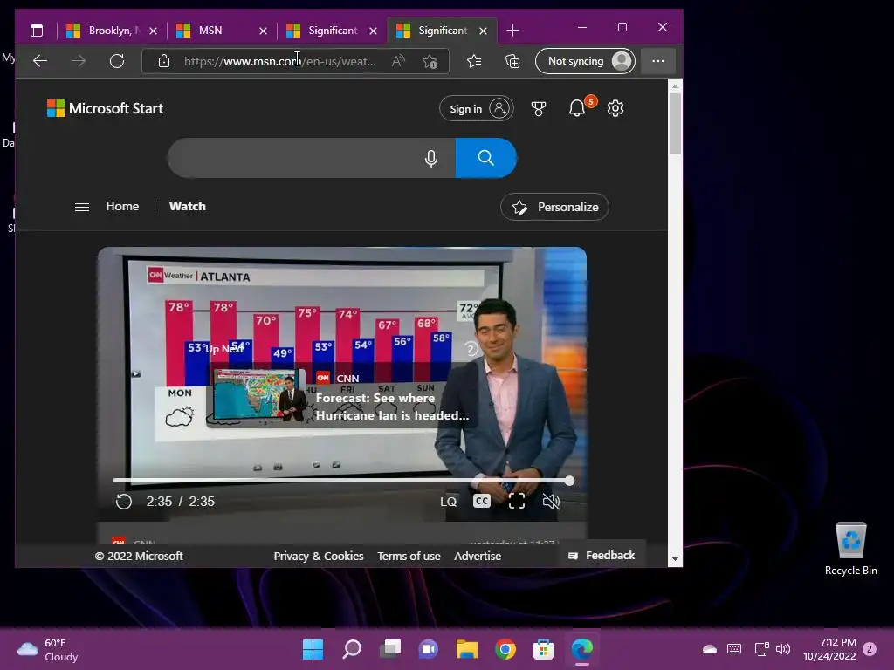
Task: Click the Microsoft Start logo
Action: coord(105,108)
